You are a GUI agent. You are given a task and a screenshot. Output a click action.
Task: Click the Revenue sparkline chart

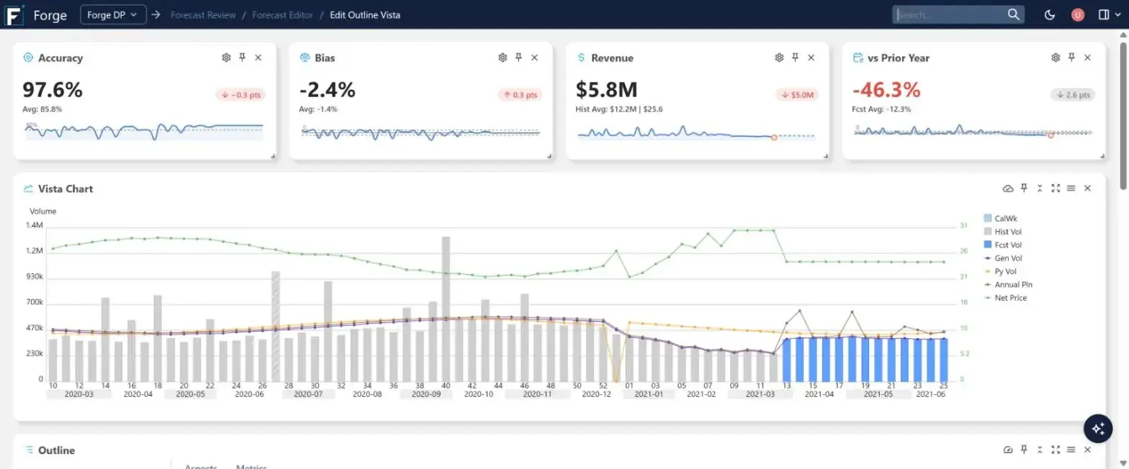click(x=697, y=132)
